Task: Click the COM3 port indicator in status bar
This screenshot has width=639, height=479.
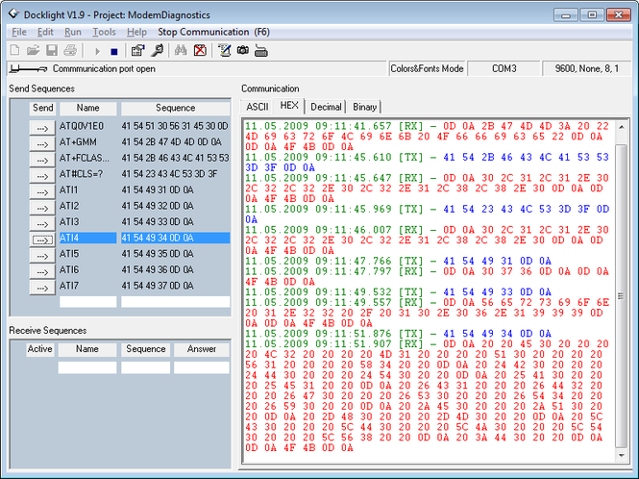Action: click(x=504, y=68)
